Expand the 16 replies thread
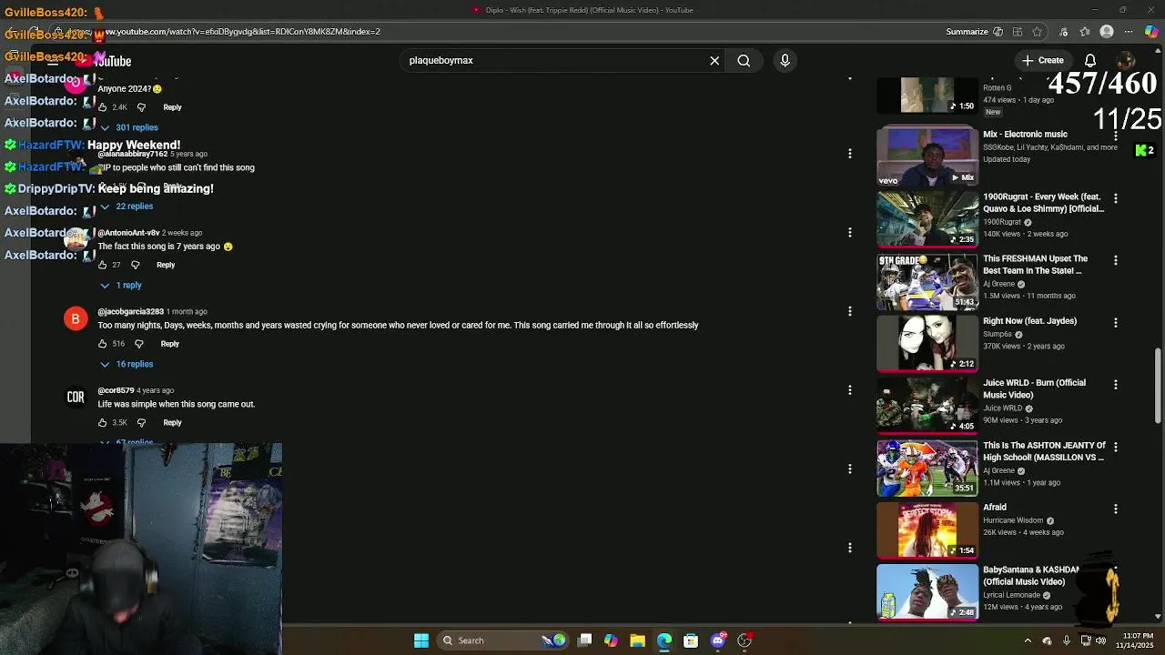 click(x=127, y=364)
